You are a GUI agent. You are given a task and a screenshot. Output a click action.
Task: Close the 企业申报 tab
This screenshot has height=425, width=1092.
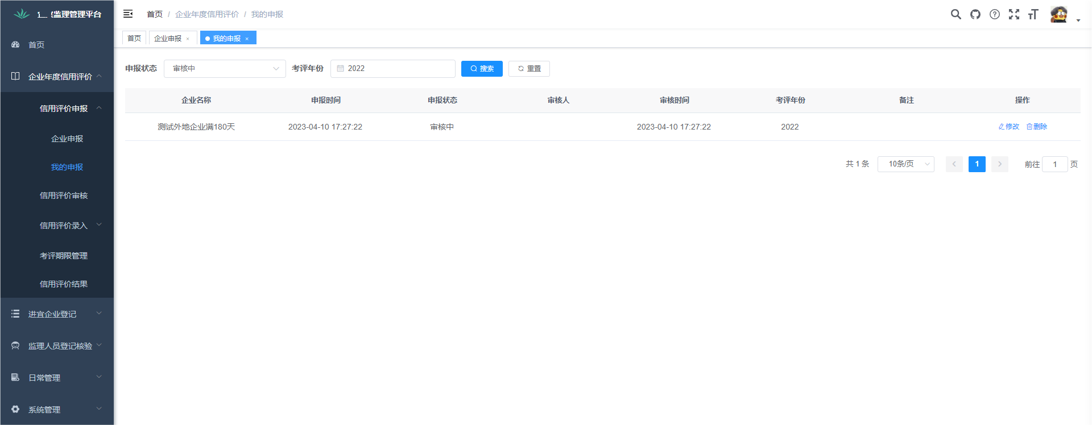[x=188, y=39]
